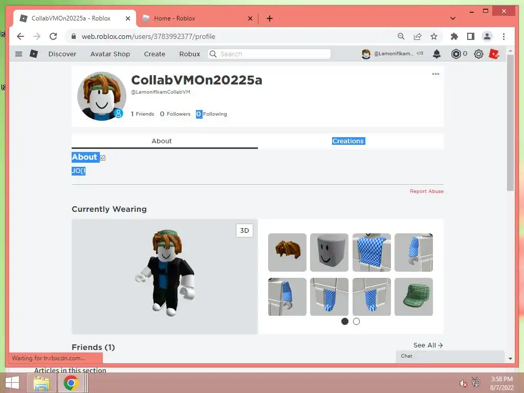Select the second wearing-items page dot
The width and height of the screenshot is (524, 393).
[x=356, y=321]
